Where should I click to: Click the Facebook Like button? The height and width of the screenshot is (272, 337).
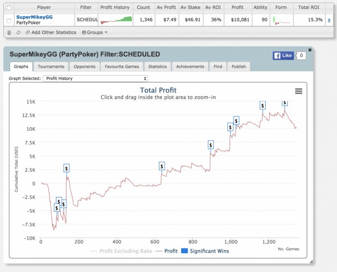point(283,56)
